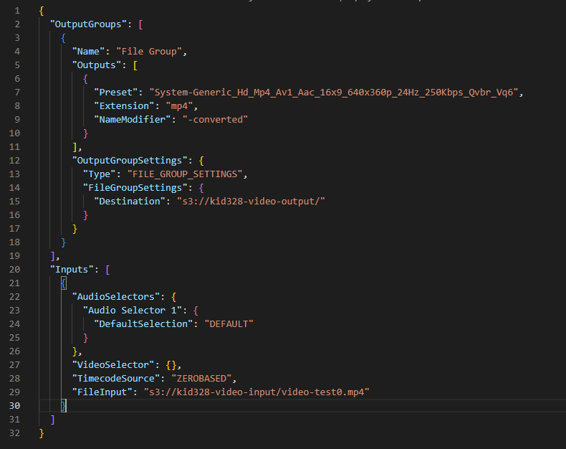Click the "ZEROBASED" value

tap(201, 379)
